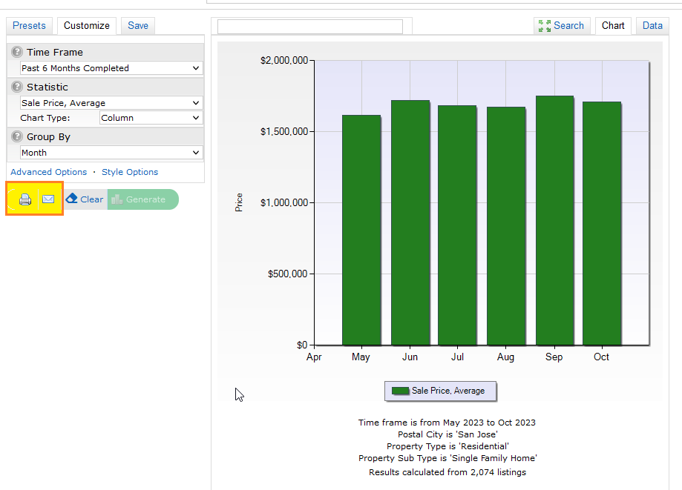Screen dimensions: 682x490
Task: Open the Statistic Sale Price dropdown
Action: (x=111, y=103)
